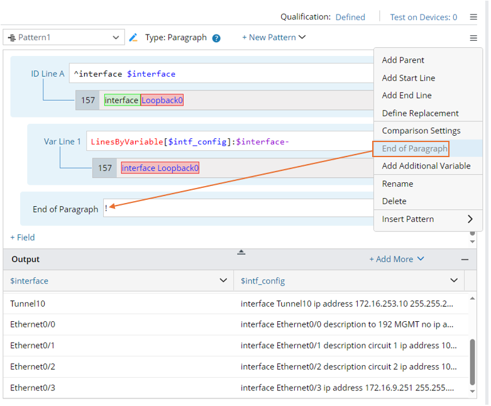Screen dimensions: 491x406
Task: Click the + Field link
Action: point(23,238)
